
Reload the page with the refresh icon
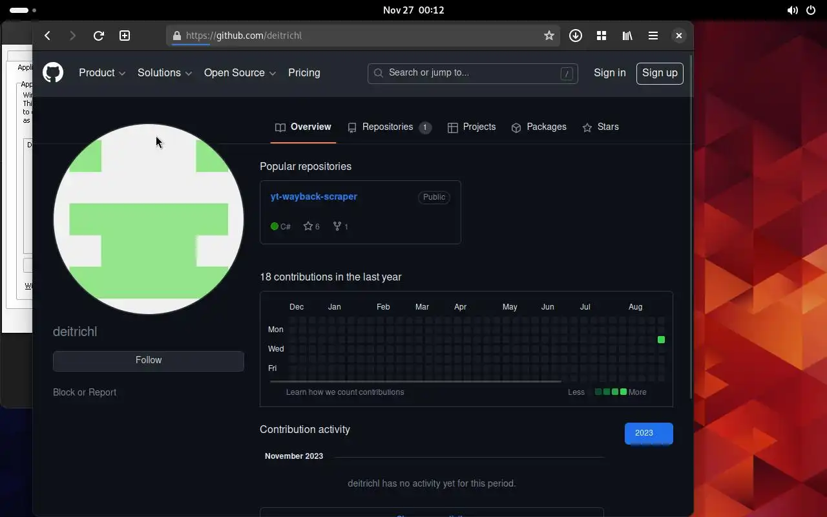click(99, 36)
